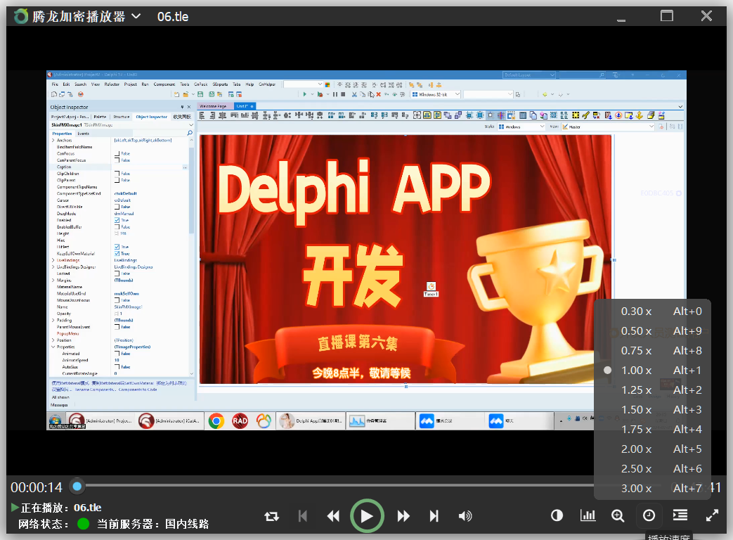Image resolution: width=733 pixels, height=540 pixels.
Task: Click the blue progress bar handle
Action: point(77,487)
